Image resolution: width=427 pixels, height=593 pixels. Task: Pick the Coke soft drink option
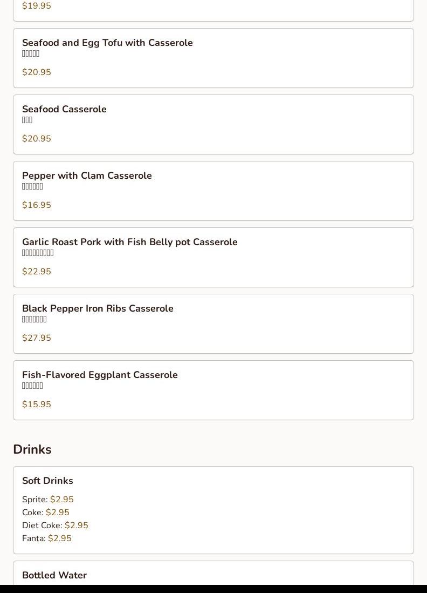click(46, 513)
